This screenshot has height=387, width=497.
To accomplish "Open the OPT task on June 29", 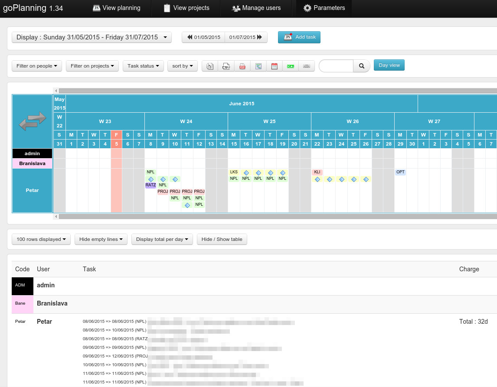I will (400, 172).
